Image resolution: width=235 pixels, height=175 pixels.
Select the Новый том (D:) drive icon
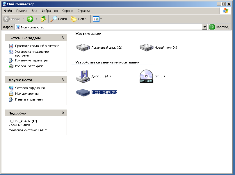(x=146, y=48)
